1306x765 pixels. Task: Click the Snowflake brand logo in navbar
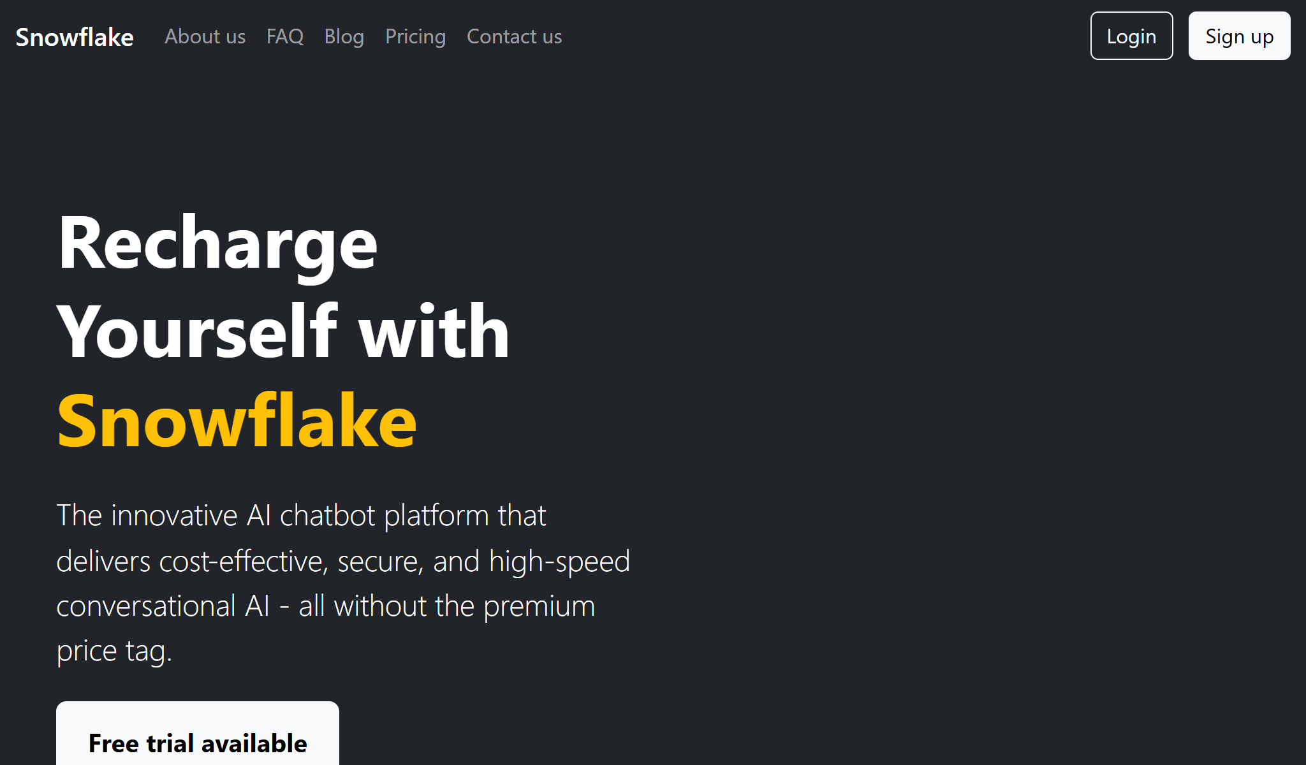(75, 37)
